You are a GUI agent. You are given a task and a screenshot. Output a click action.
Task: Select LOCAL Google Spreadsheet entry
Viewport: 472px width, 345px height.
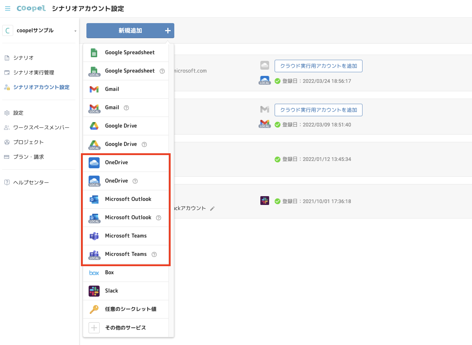click(126, 71)
